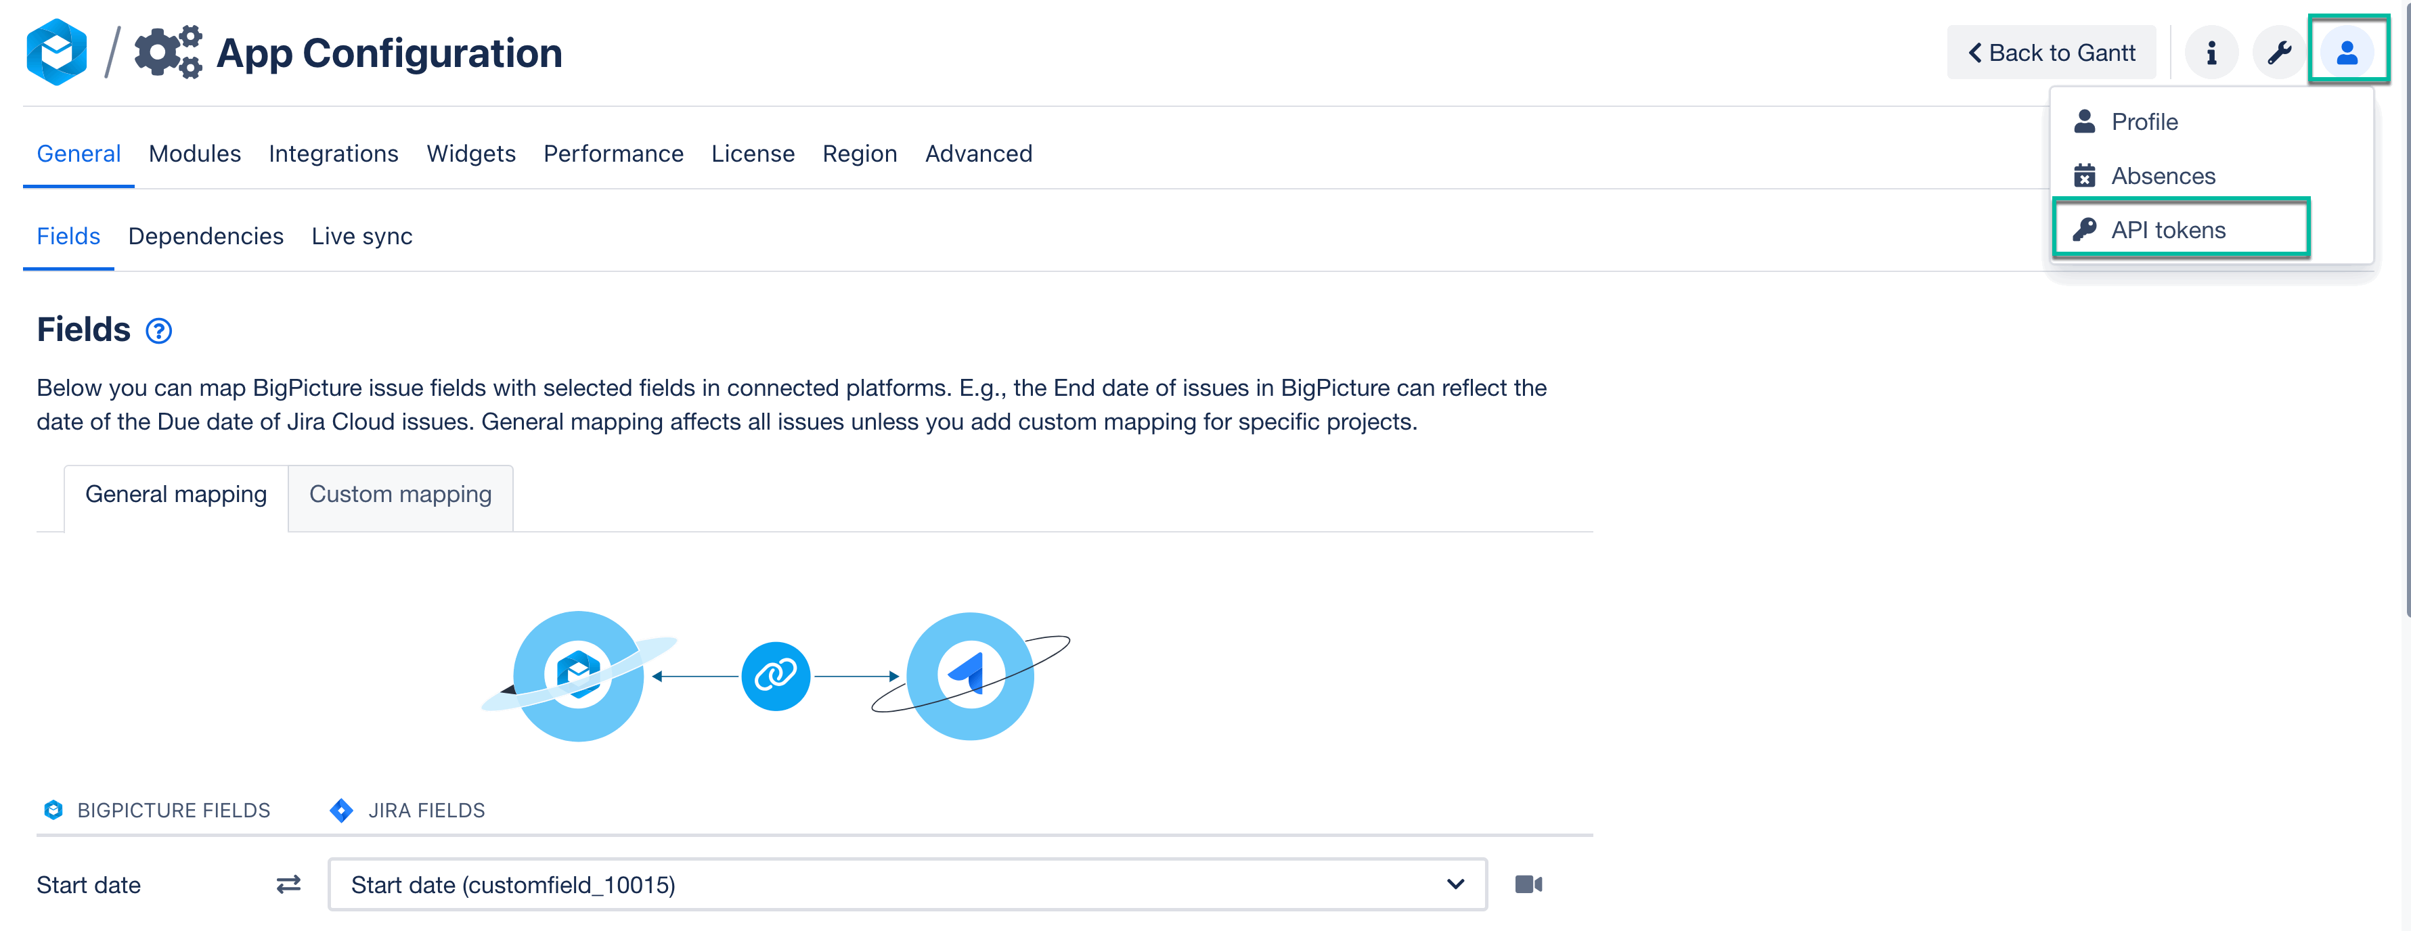
Task: Switch to the Dependencies sub-tab
Action: coord(205,235)
